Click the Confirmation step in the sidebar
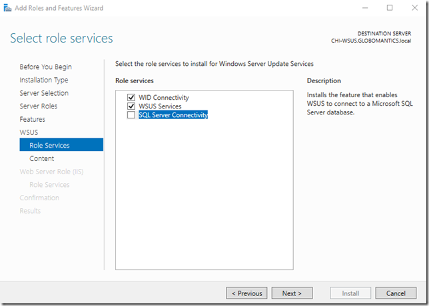 pyautogui.click(x=39, y=198)
